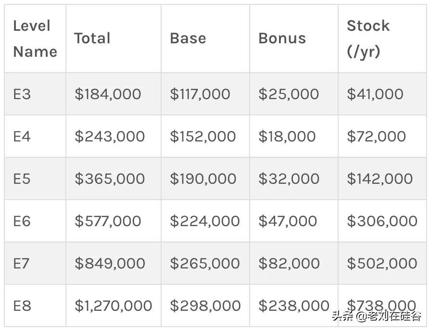
Task: Click the Base column header
Action: point(205,38)
